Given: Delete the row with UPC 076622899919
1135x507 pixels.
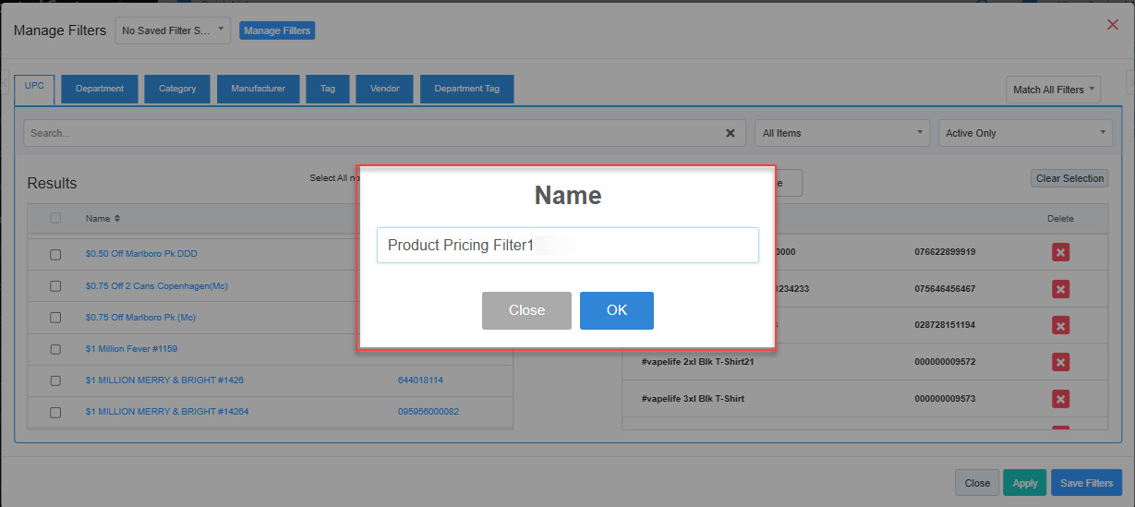Looking at the screenshot, I should (1060, 252).
